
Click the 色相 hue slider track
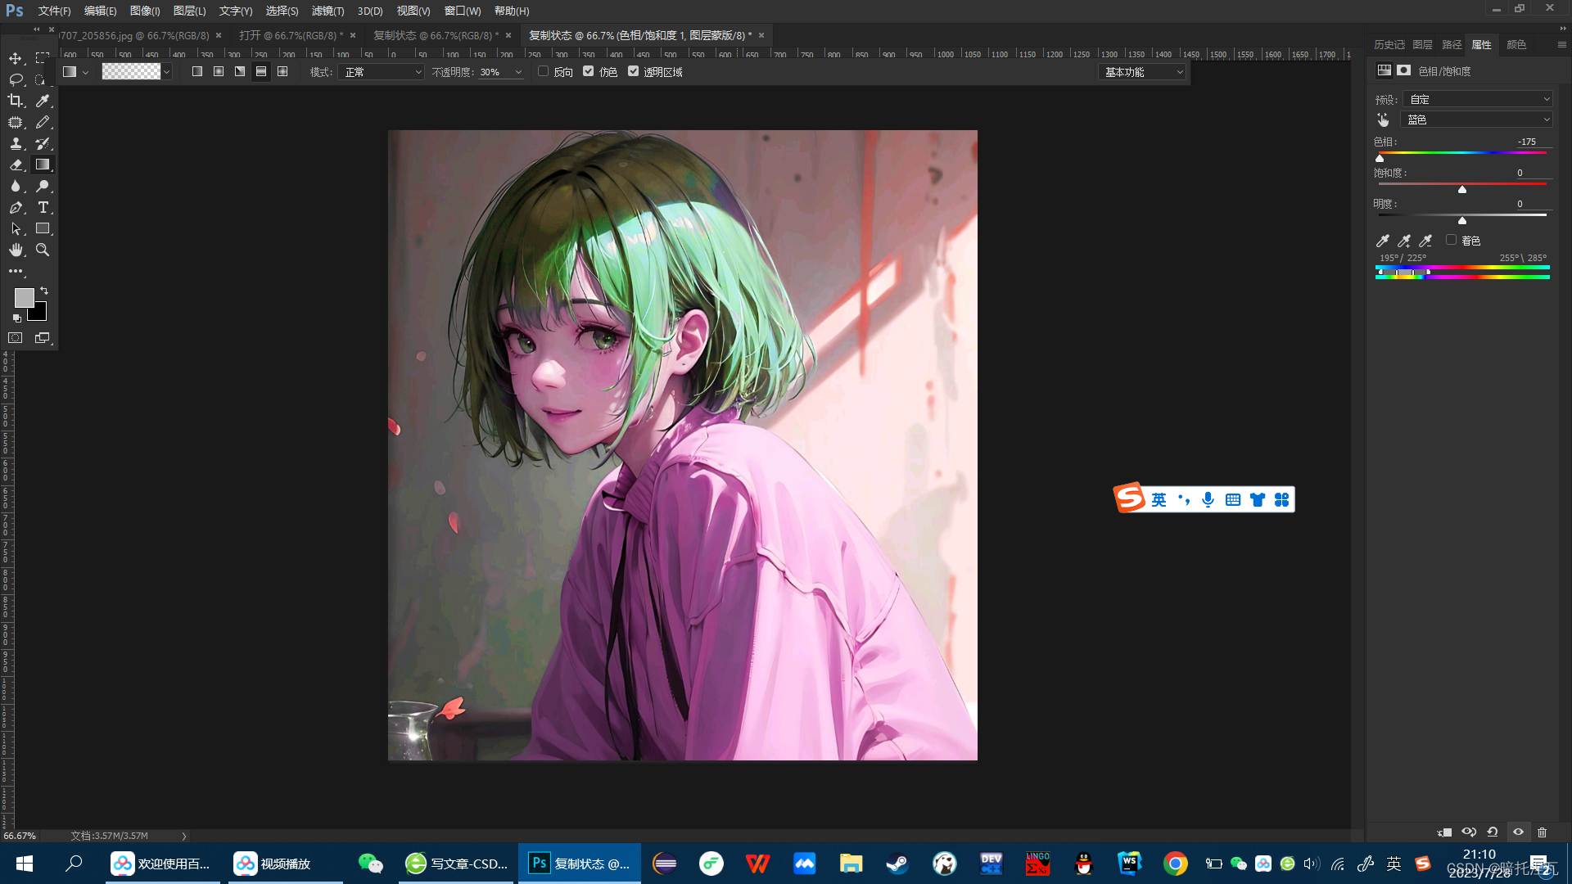1462,152
